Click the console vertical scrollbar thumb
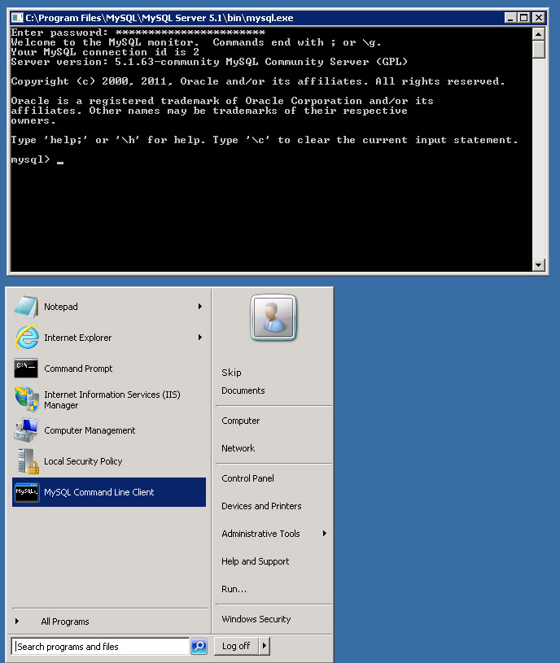This screenshot has width=560, height=663. click(538, 50)
